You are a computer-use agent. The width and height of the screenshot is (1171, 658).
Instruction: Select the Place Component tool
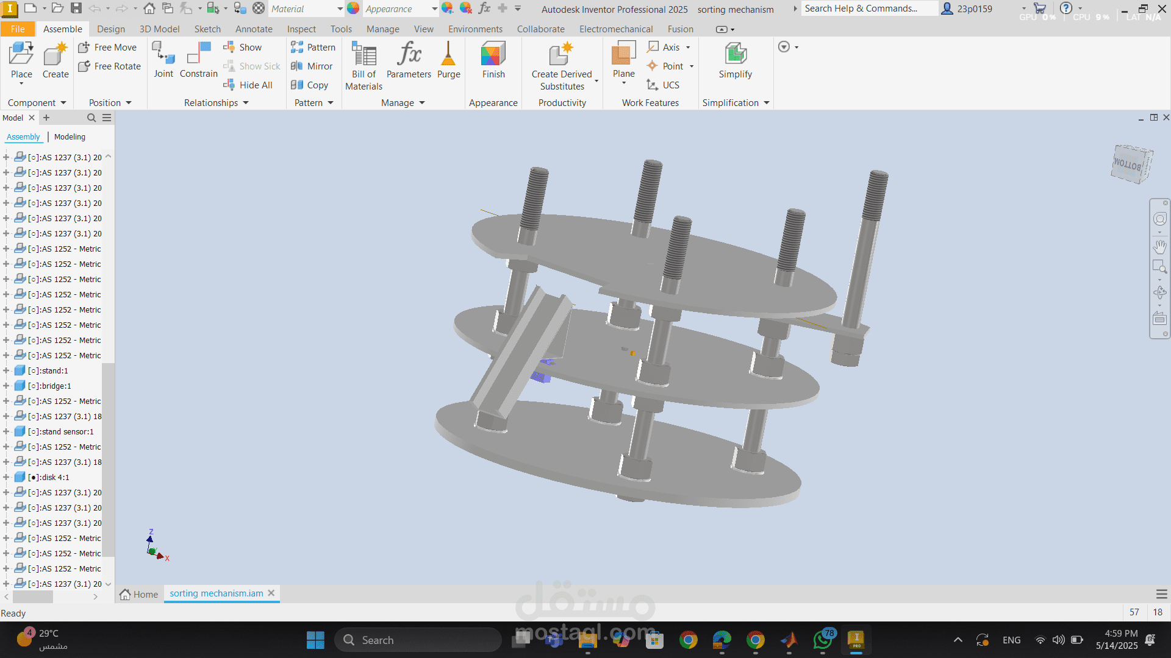21,61
